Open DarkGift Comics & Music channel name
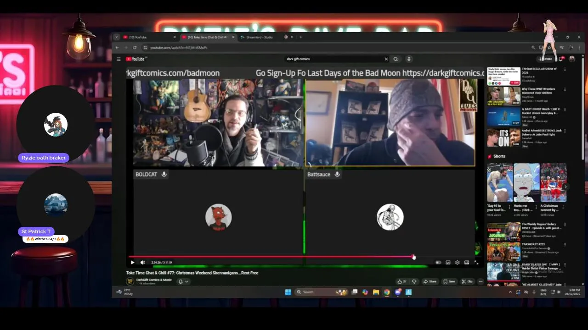588x330 pixels. 154,280
